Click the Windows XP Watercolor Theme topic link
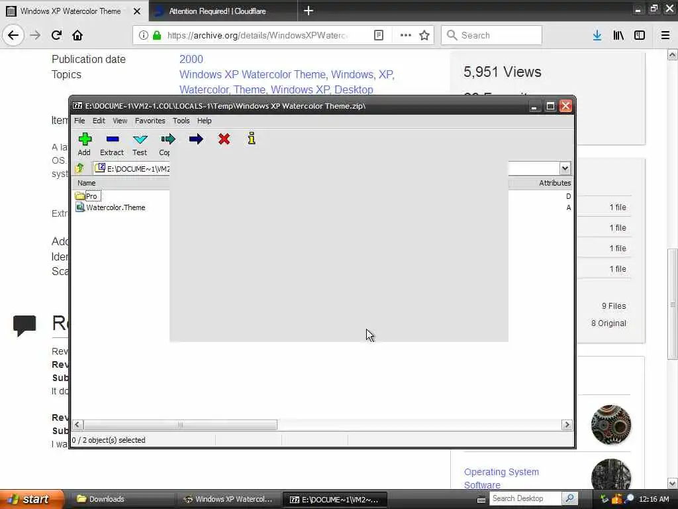Viewport: 678px width, 509px height. point(252,74)
